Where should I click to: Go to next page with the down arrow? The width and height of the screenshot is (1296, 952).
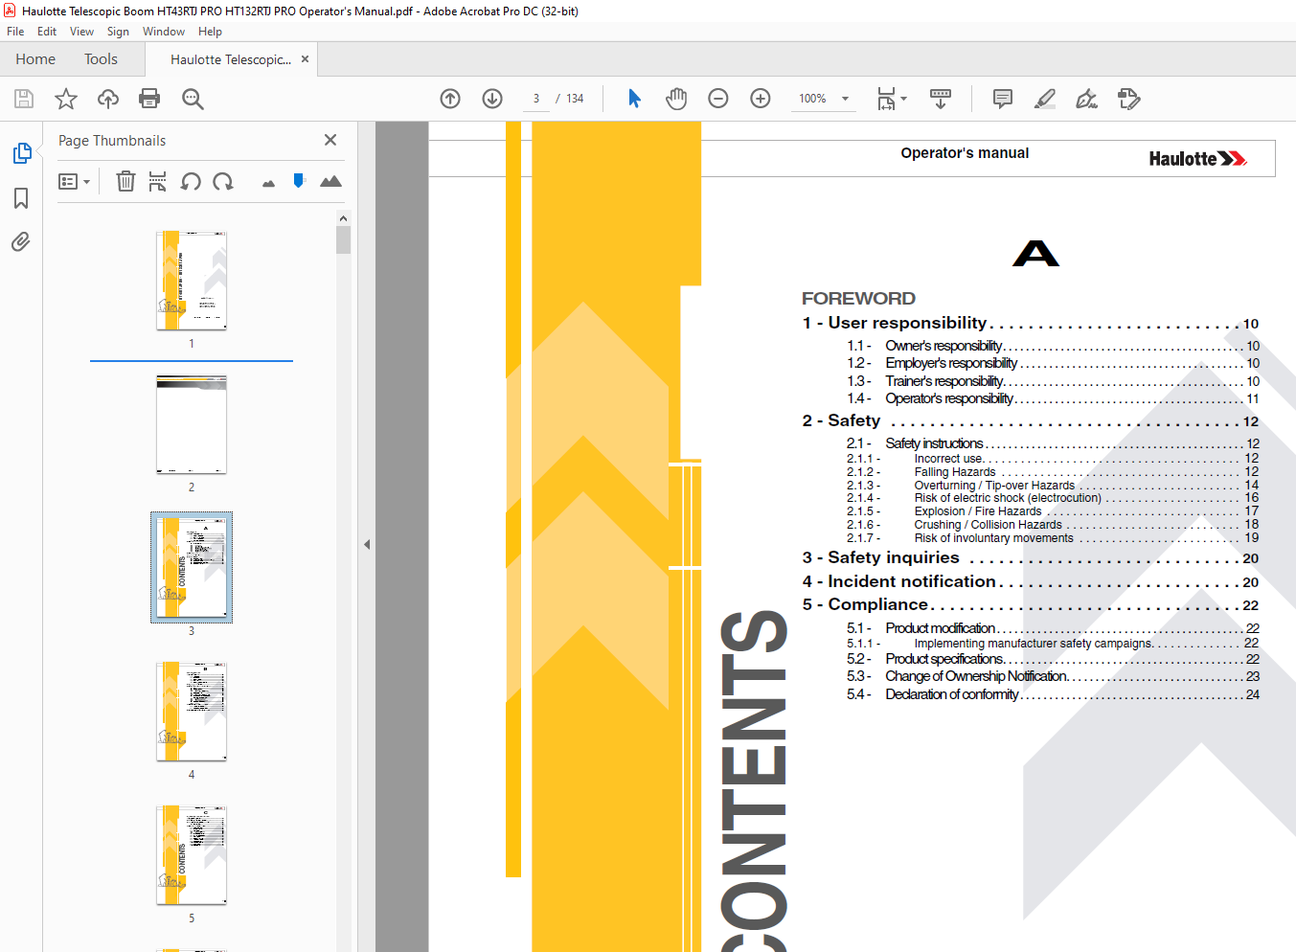tap(492, 99)
